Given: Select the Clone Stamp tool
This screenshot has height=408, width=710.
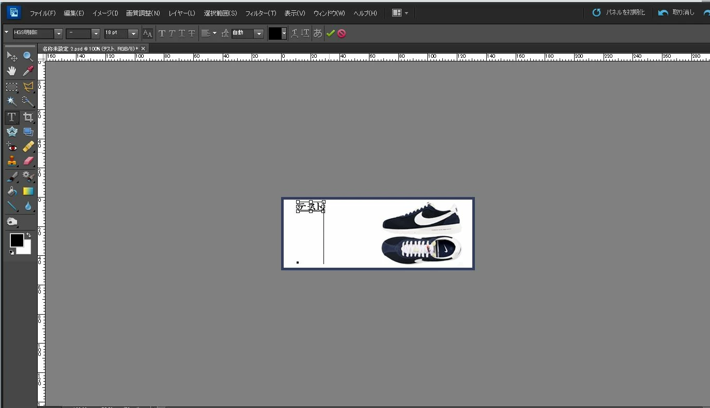Looking at the screenshot, I should point(12,161).
